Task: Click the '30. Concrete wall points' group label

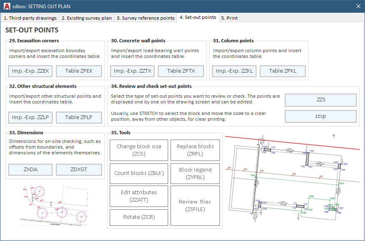Action: (x=138, y=41)
